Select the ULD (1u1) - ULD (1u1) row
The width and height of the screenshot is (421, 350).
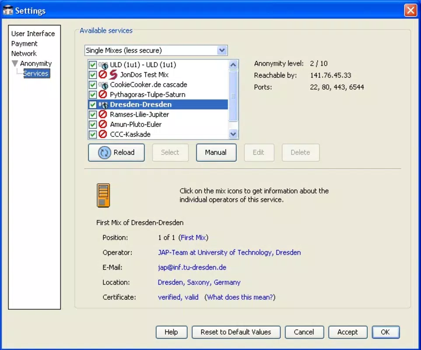click(x=158, y=65)
